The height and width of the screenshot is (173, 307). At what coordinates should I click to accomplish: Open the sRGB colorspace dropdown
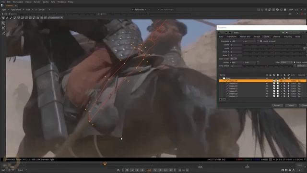point(45,10)
